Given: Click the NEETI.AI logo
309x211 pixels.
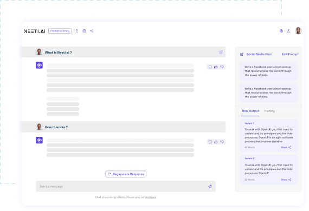Looking at the screenshot, I should tap(35, 31).
